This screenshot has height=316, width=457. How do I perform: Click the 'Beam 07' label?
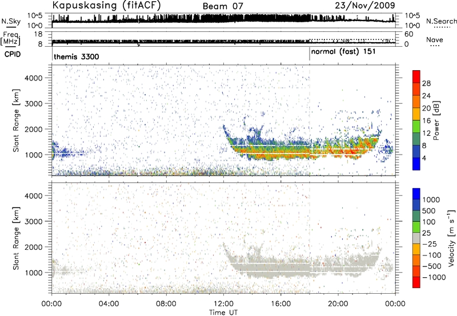223,6
